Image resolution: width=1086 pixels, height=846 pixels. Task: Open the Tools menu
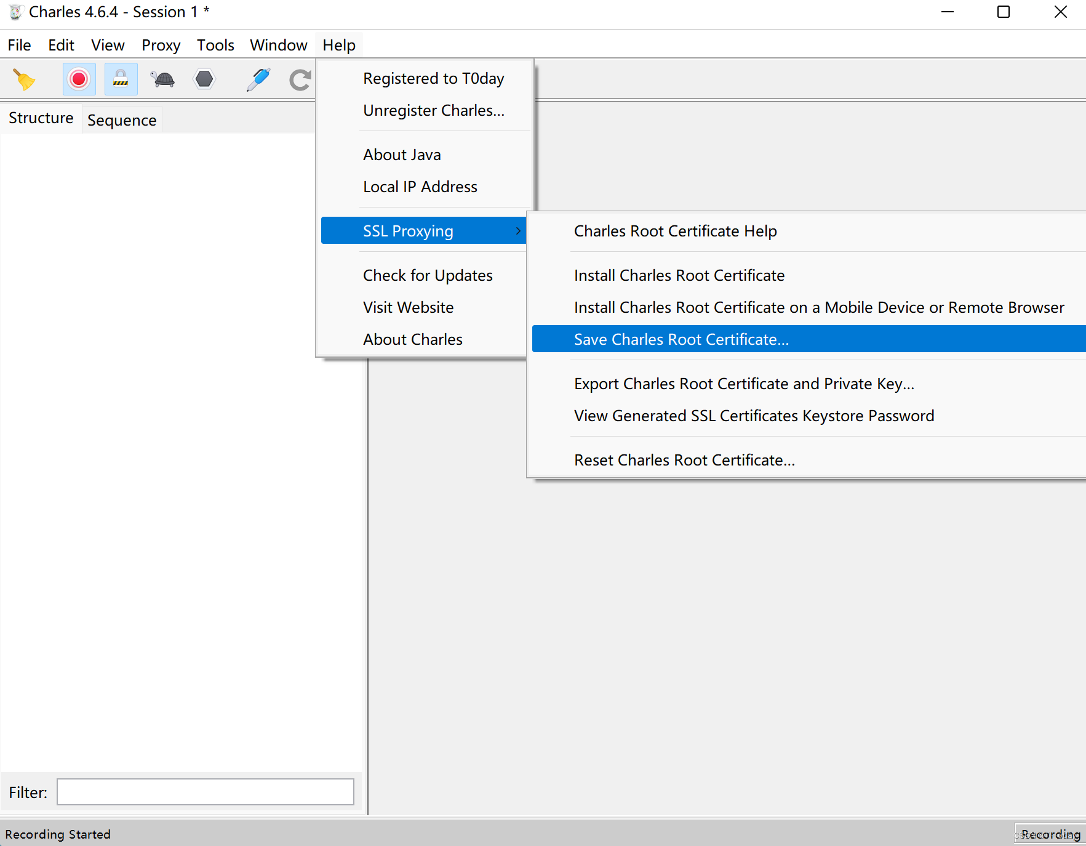(215, 45)
